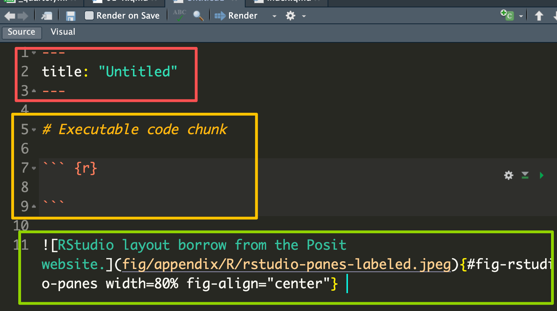Run the ABC spell check
This screenshot has height=311, width=557.
[x=180, y=15]
